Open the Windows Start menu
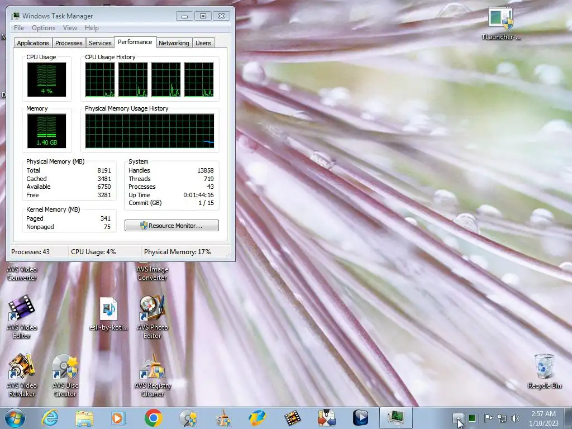This screenshot has width=572, height=429. point(15,418)
